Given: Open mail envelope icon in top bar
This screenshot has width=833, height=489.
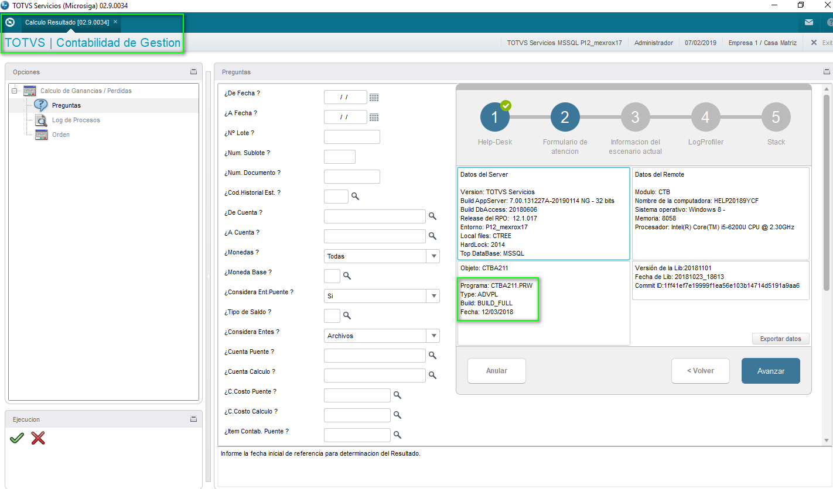Looking at the screenshot, I should coord(809,22).
